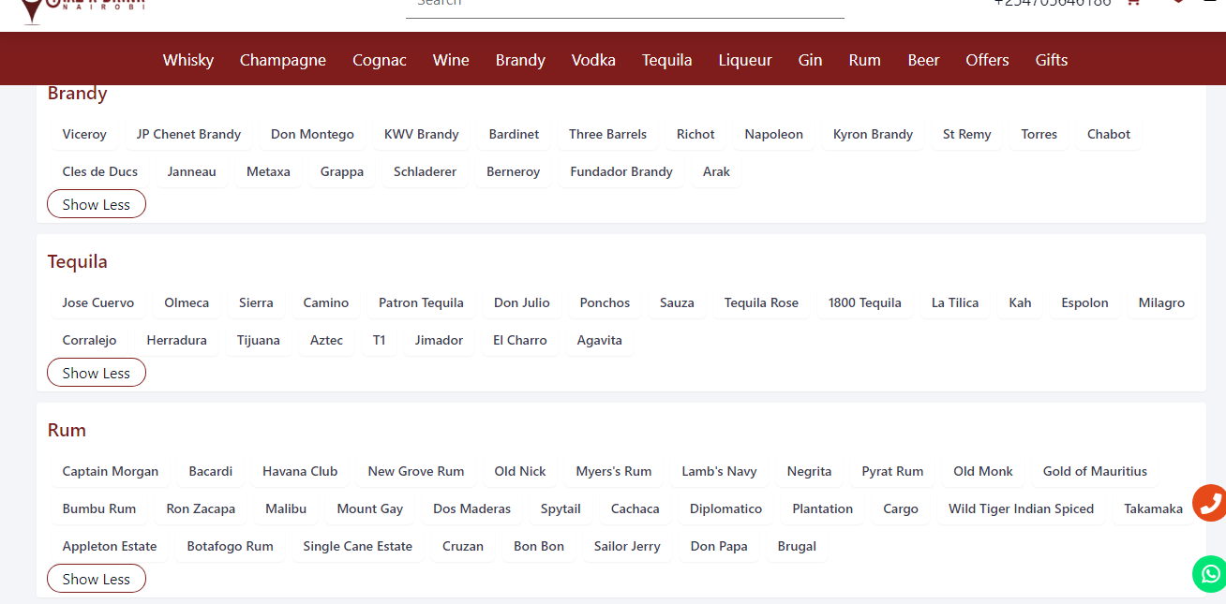1226x604 pixels.
Task: Choose the Don Montego brand
Action: click(x=312, y=134)
